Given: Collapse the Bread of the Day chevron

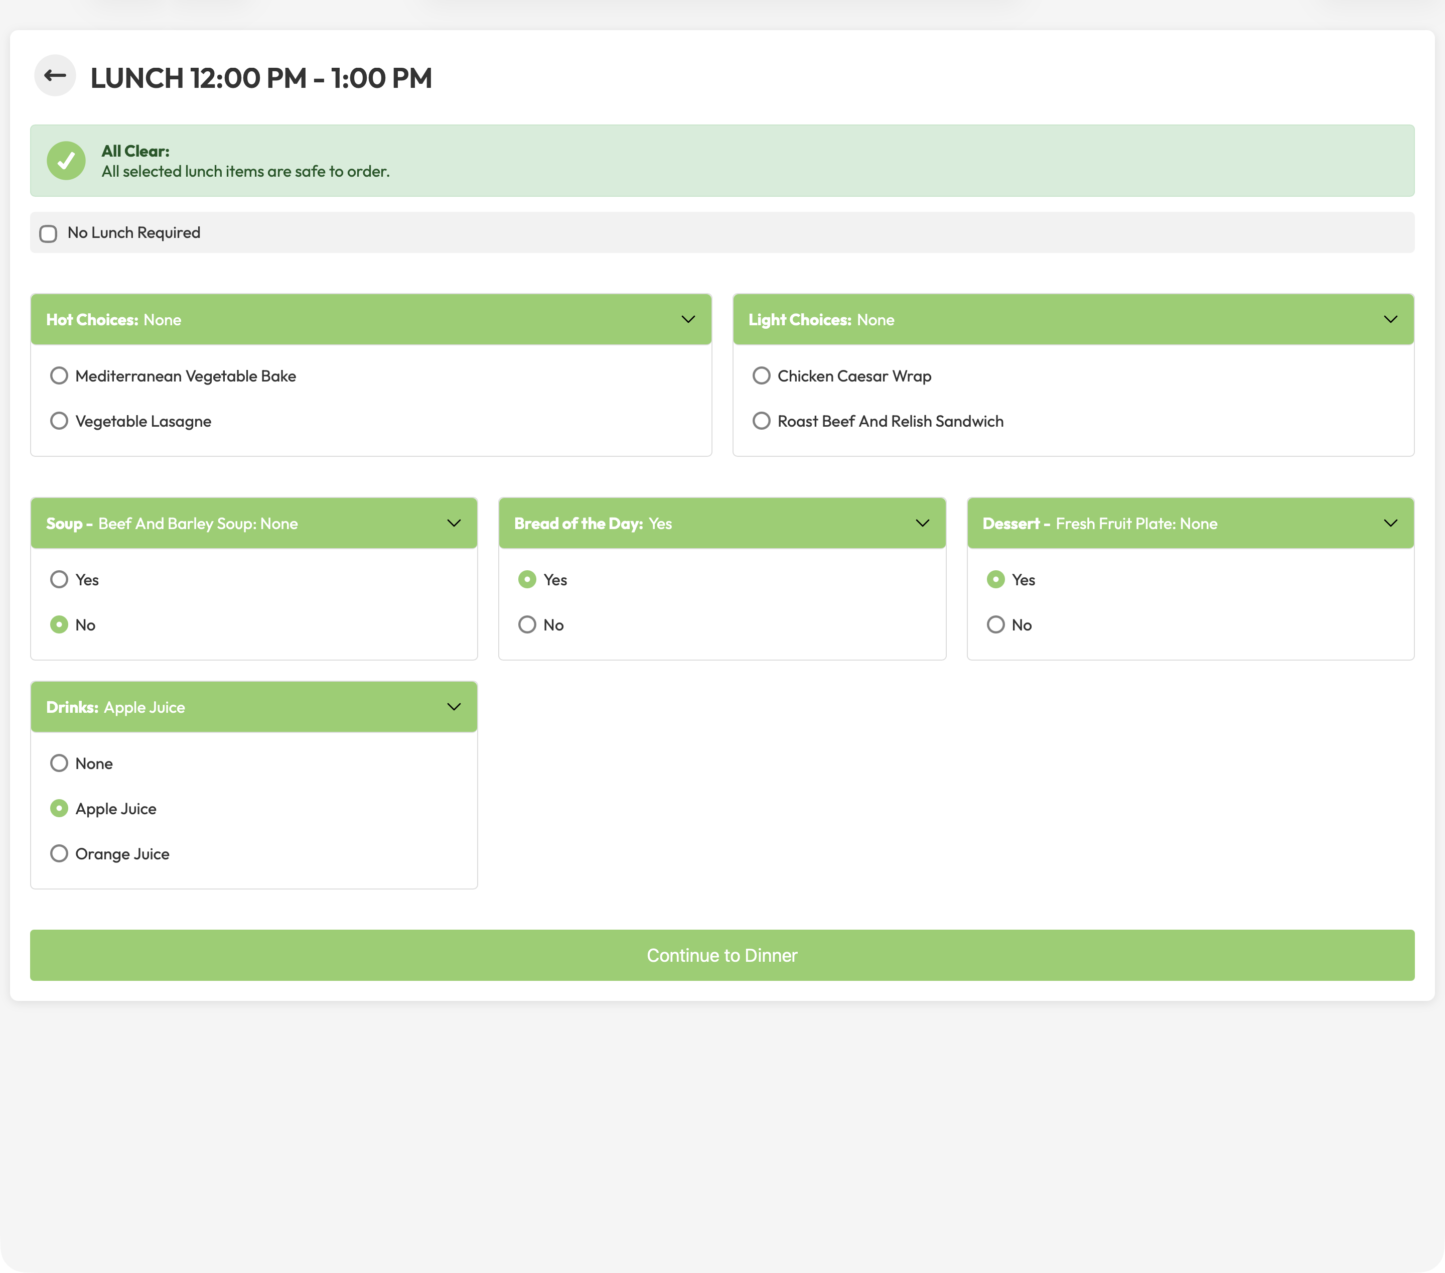Looking at the screenshot, I should point(922,524).
